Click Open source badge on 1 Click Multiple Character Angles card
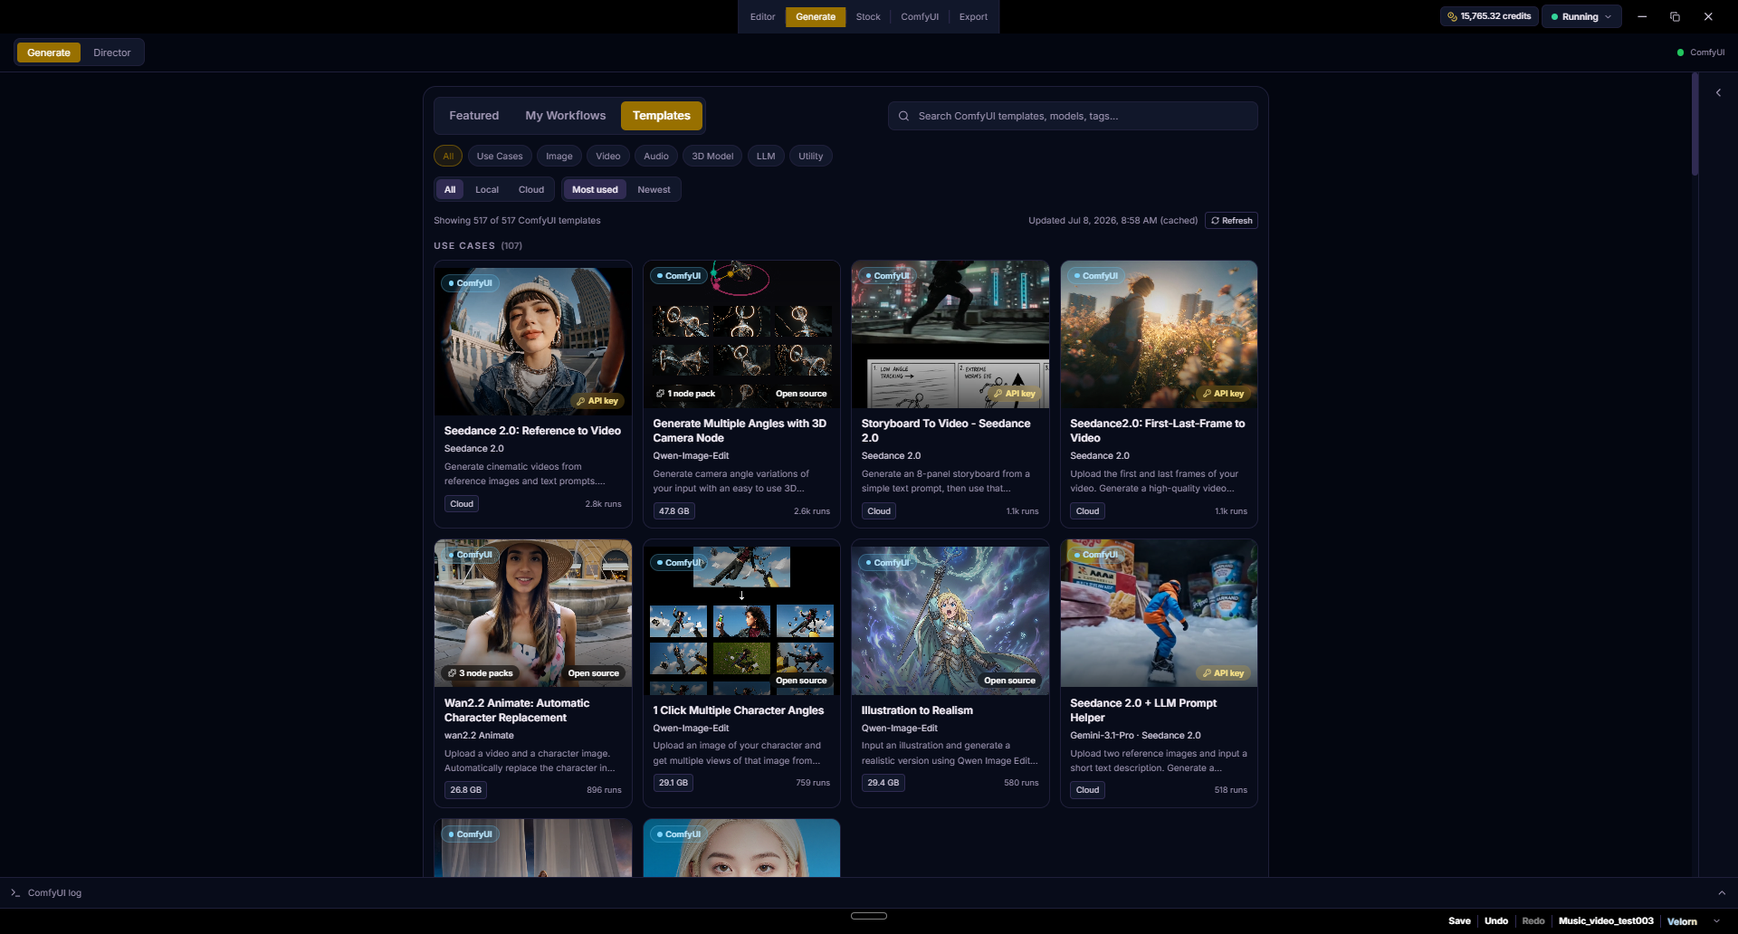 (x=801, y=681)
